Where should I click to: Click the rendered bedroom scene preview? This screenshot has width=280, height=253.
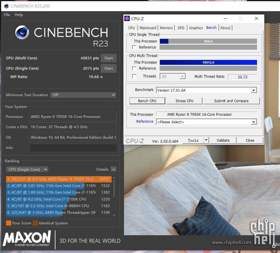click(202, 190)
